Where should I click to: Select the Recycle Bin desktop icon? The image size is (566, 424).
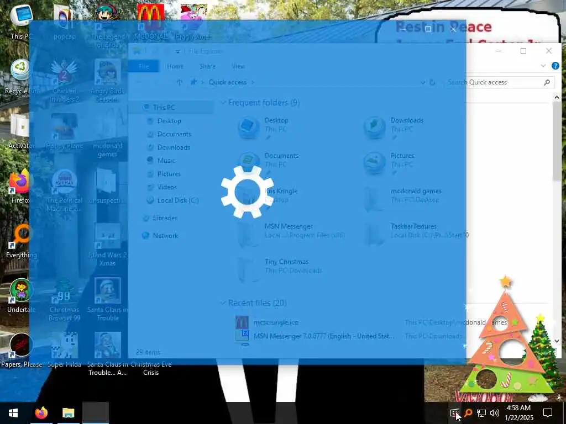pos(21,77)
